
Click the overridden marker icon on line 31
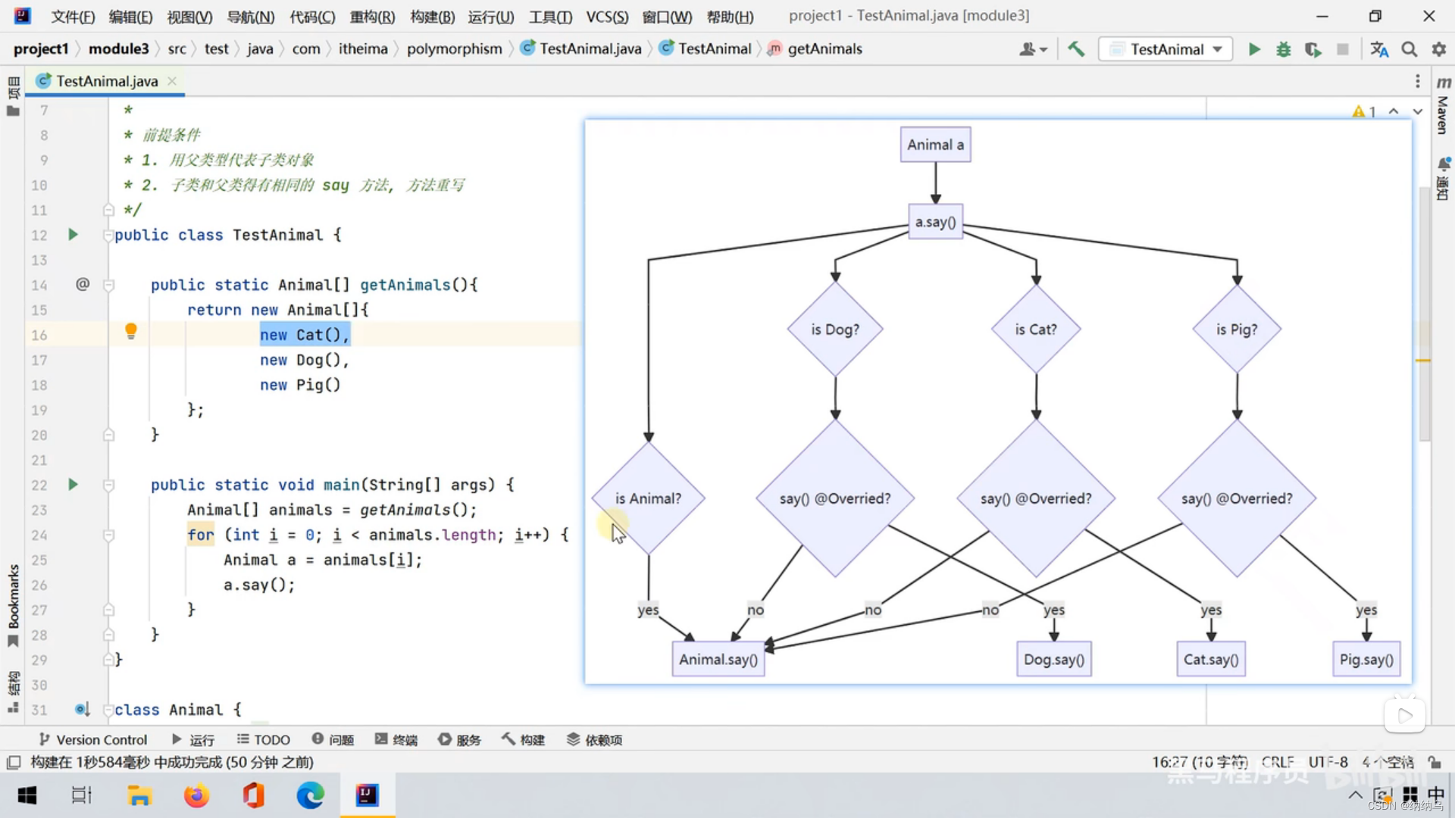pos(82,710)
